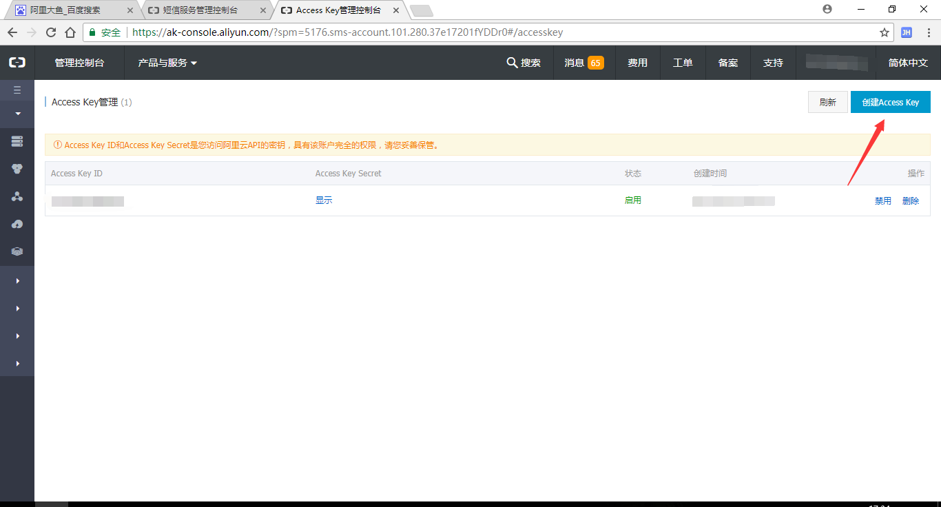Select the connected-nodes icon in sidebar

(17, 196)
